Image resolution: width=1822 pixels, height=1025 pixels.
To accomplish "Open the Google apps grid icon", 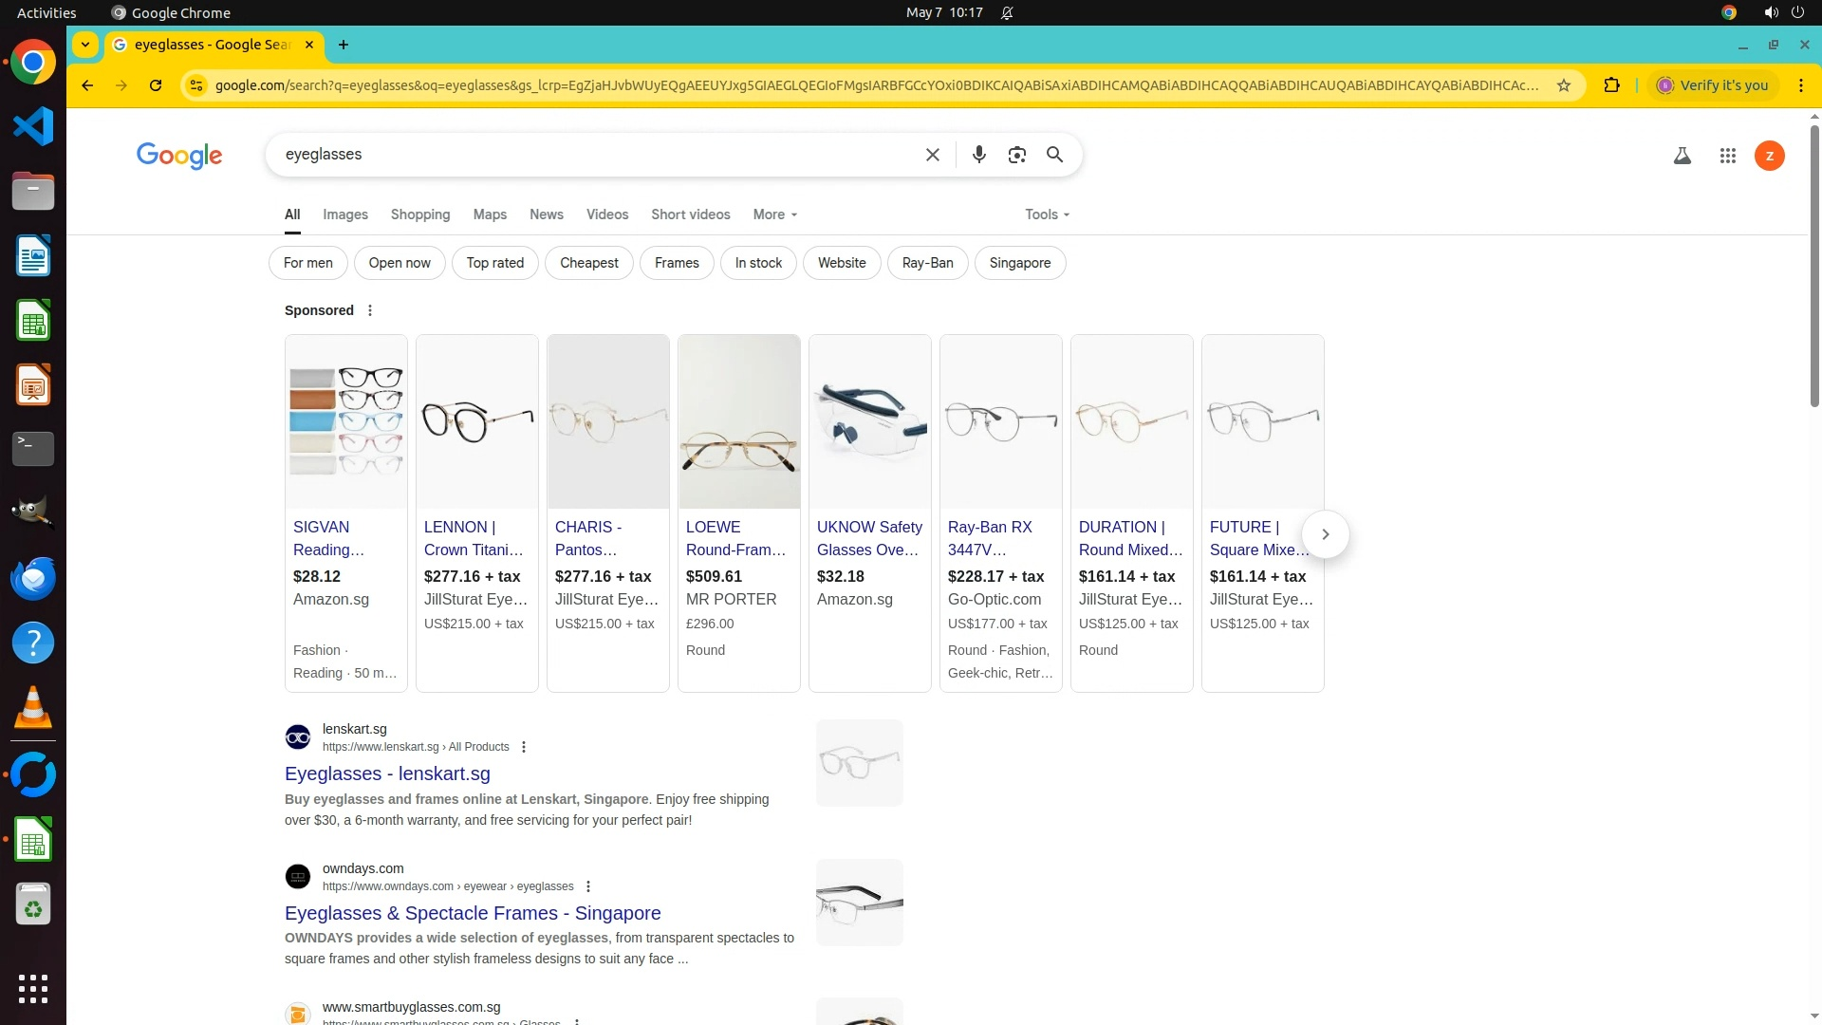I will pos(1727,156).
